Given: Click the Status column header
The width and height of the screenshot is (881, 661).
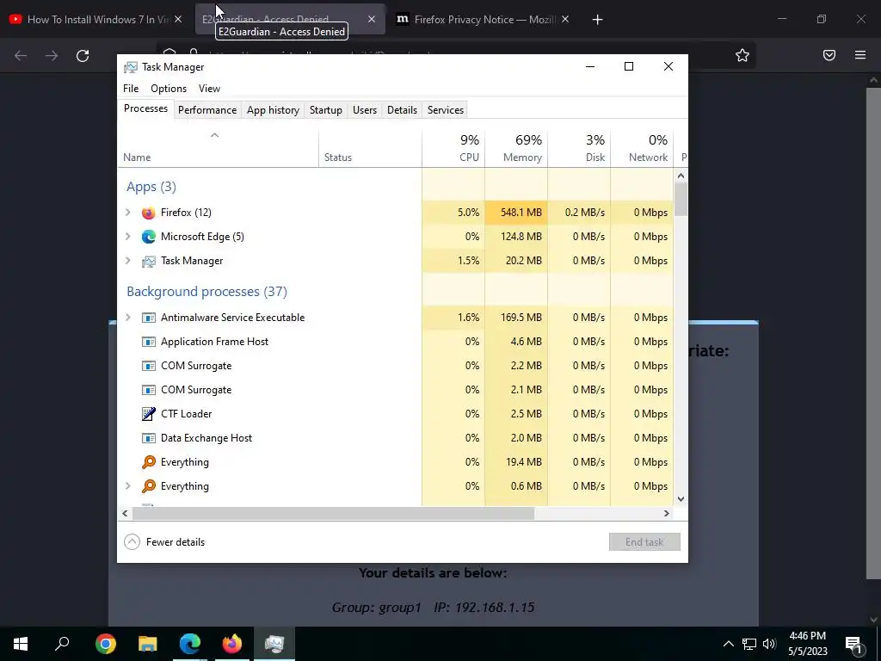Looking at the screenshot, I should pyautogui.click(x=370, y=148).
